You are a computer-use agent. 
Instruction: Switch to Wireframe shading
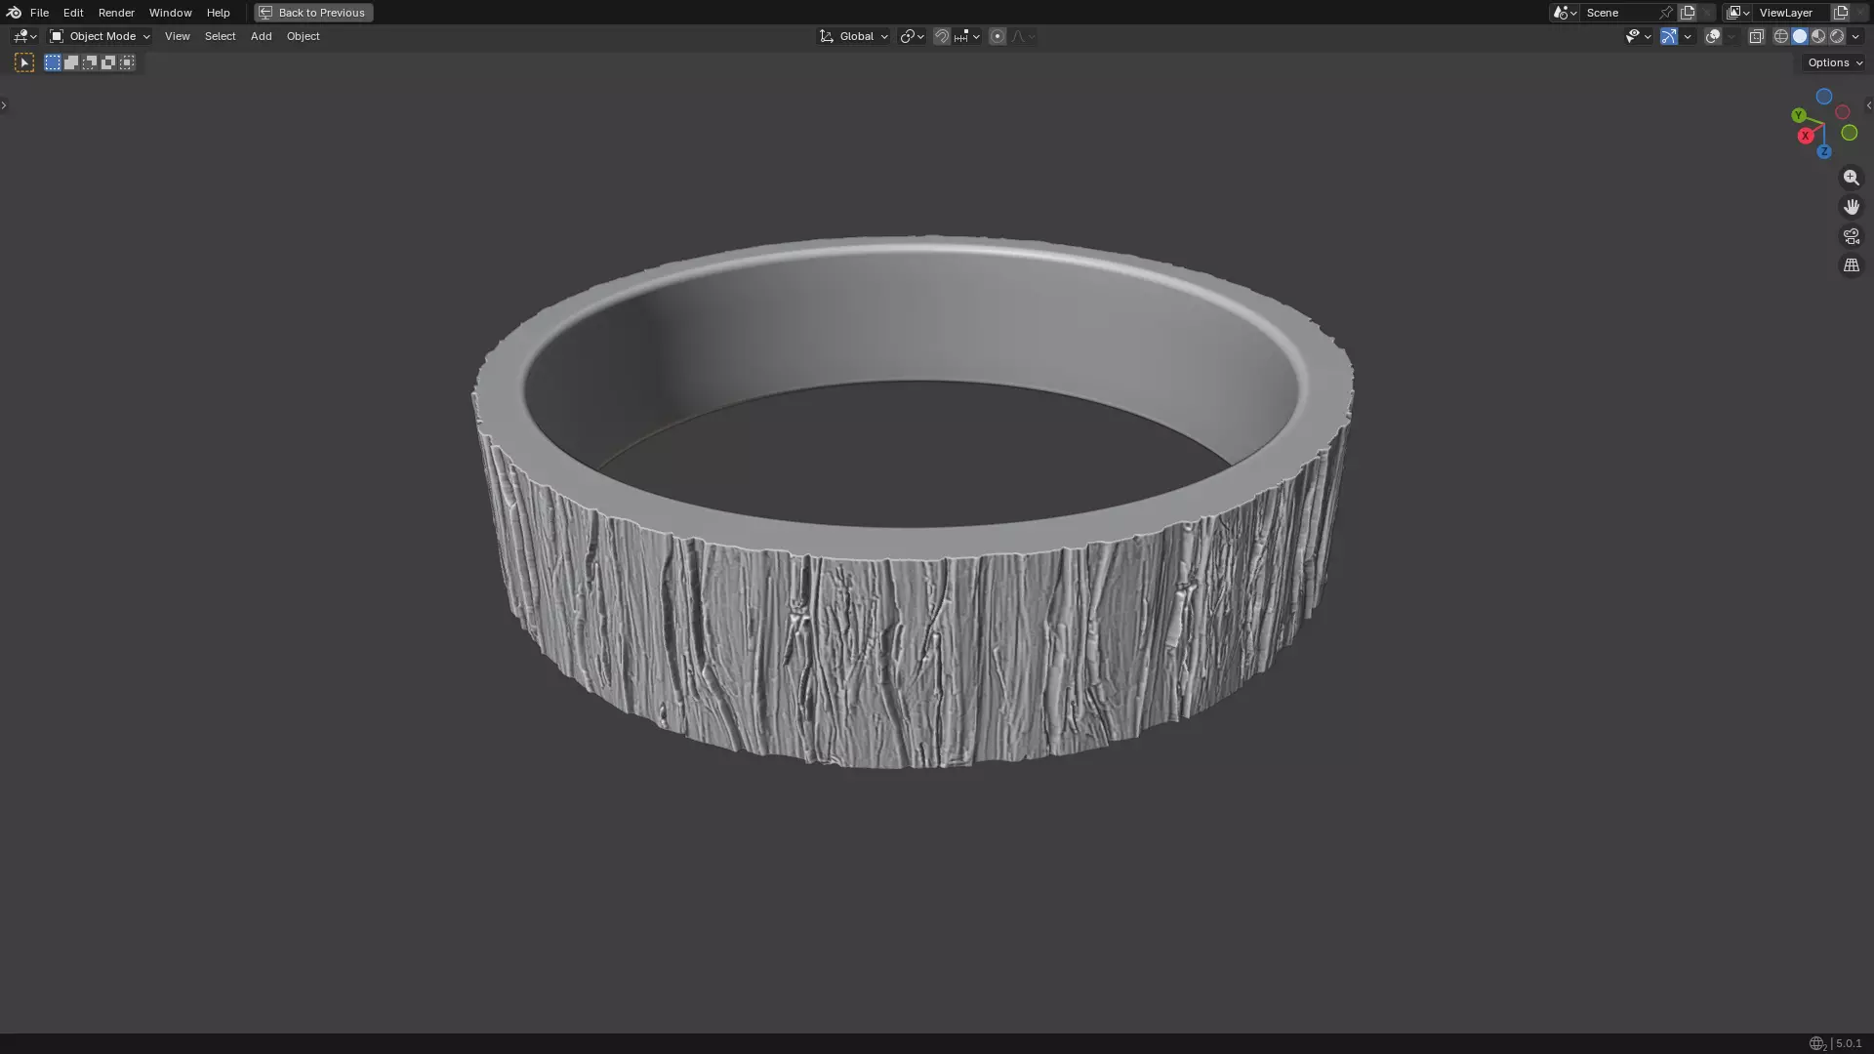1781,36
